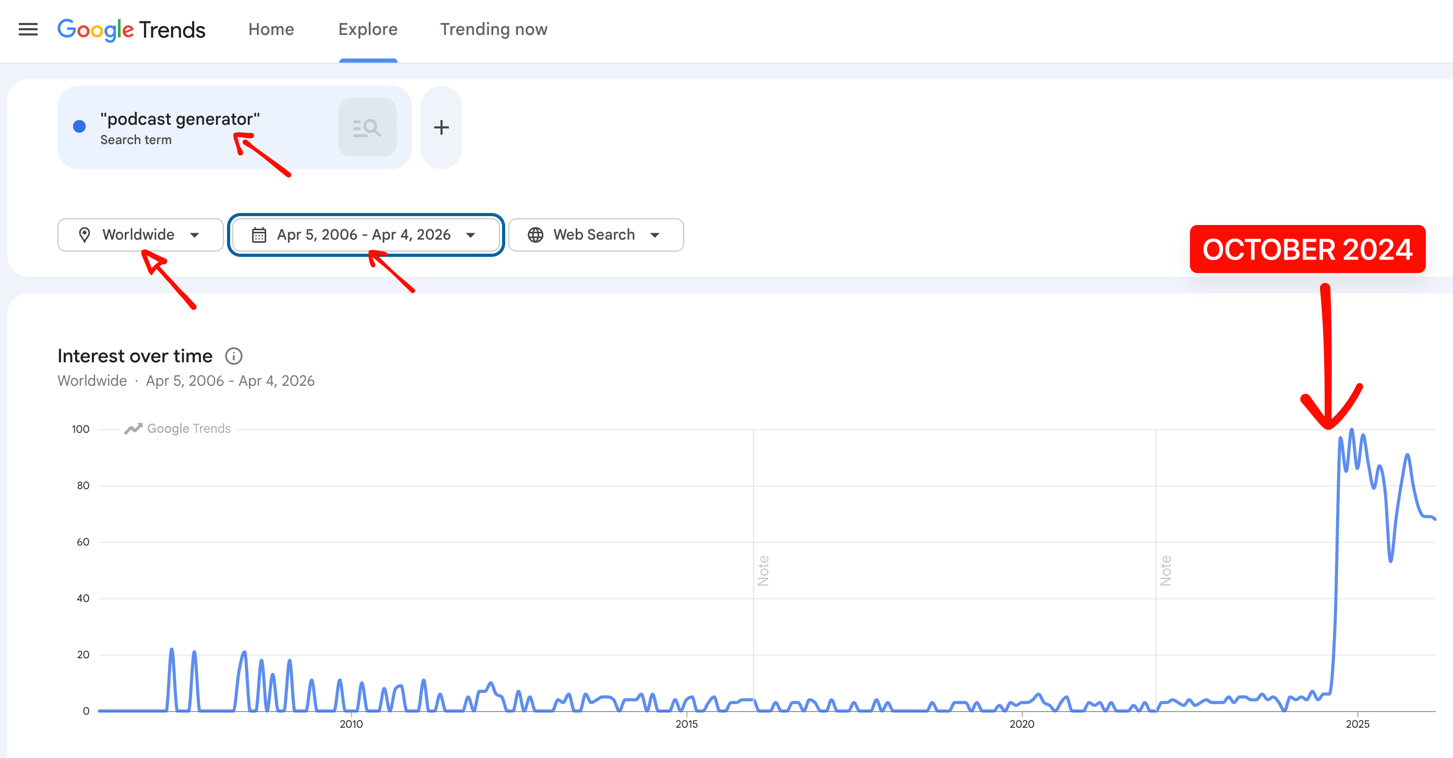Screen dimensions: 1453x758
Task: Click the second Note marker near 2022
Action: click(1166, 570)
